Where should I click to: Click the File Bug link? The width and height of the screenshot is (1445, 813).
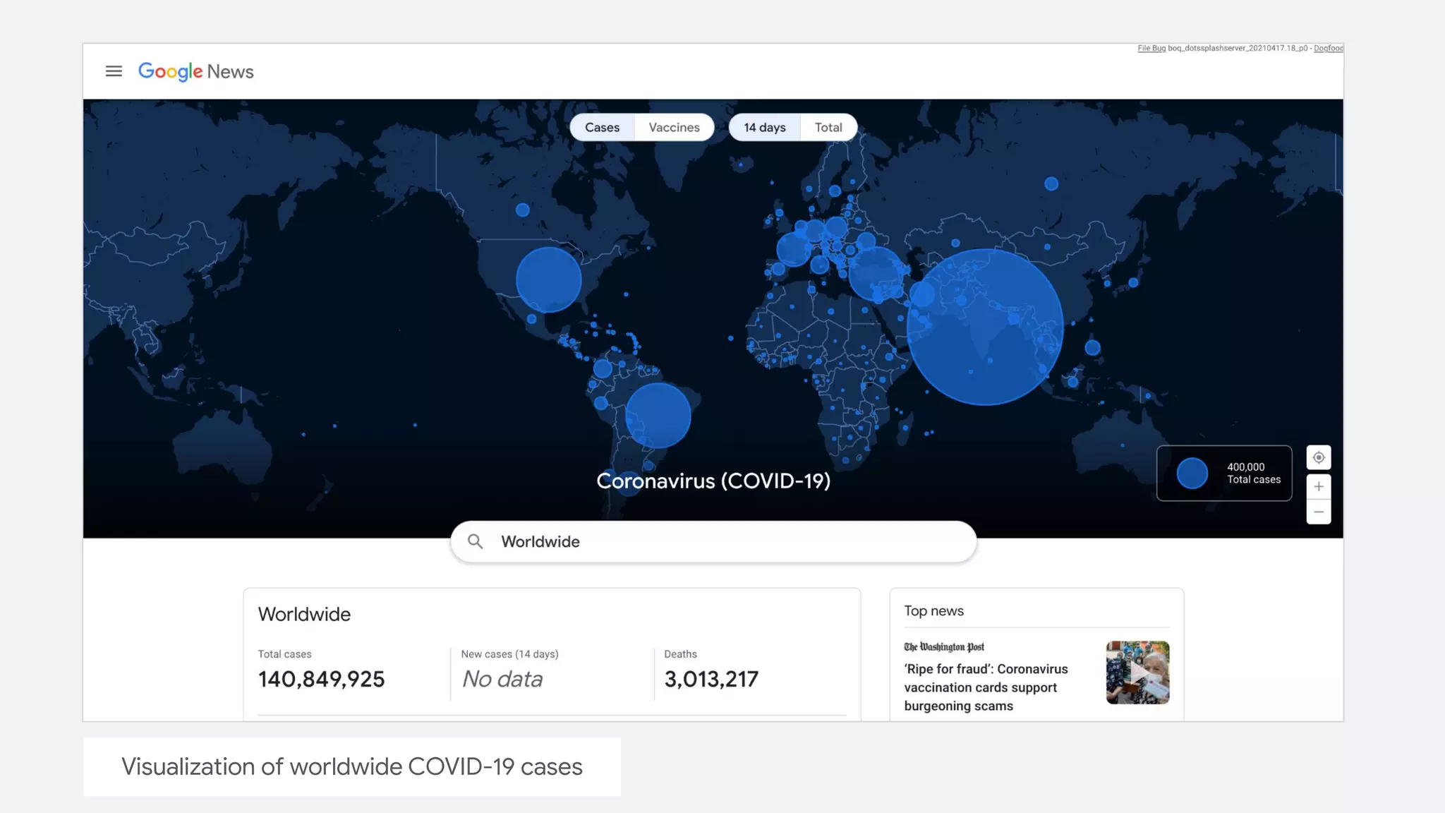(1151, 48)
